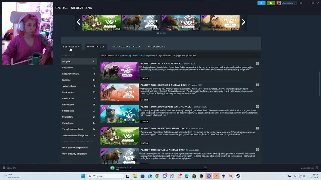Viewport: 321px width, 180px height.
Task: Open Planet Zoo: Asia Animal Pack title
Action: pos(160,63)
